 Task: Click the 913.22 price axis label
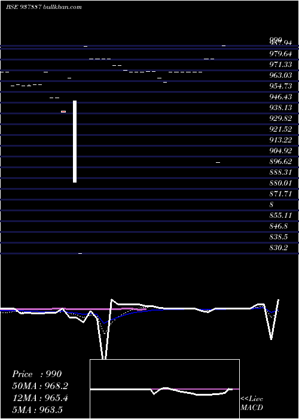[280, 139]
